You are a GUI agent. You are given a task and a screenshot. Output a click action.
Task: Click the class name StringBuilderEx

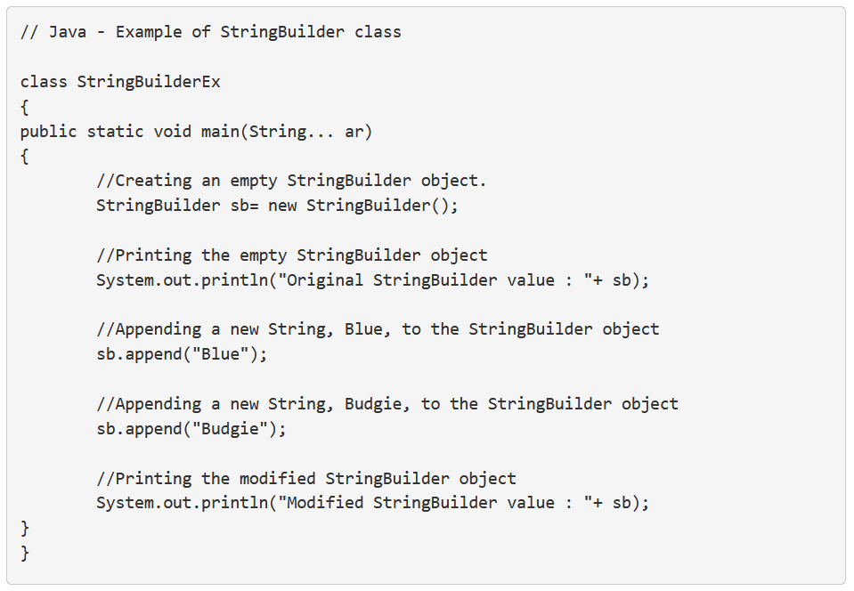[148, 82]
